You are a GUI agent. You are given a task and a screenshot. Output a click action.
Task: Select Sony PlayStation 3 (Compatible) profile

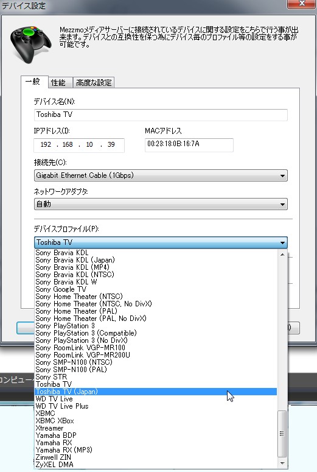pos(156,333)
